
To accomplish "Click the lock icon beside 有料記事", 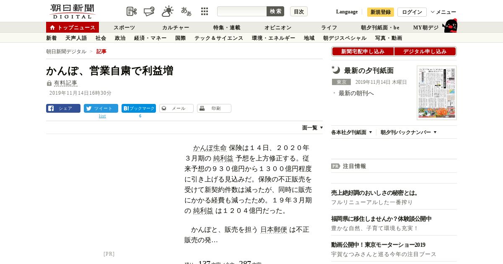I will (49, 83).
